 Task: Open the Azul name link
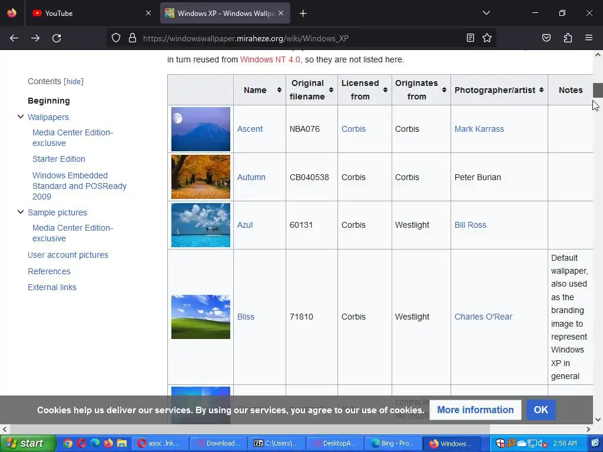click(x=245, y=225)
